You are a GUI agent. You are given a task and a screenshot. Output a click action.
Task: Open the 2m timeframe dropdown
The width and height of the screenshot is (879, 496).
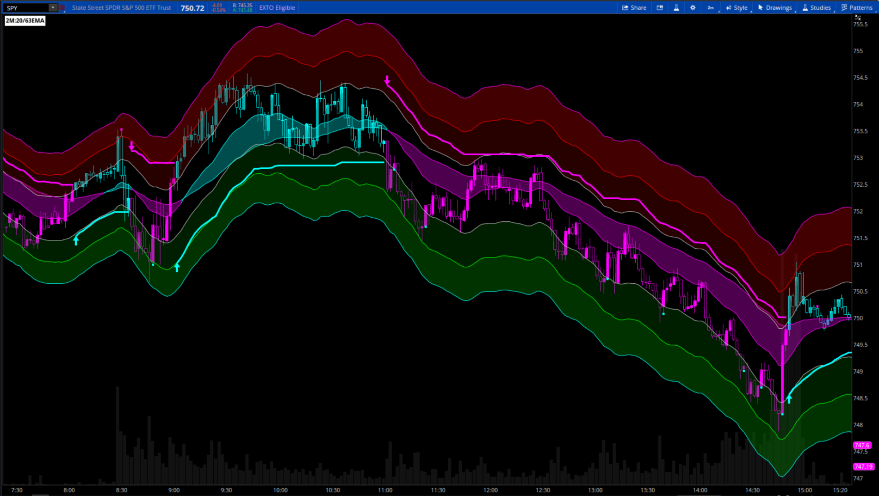tap(711, 8)
